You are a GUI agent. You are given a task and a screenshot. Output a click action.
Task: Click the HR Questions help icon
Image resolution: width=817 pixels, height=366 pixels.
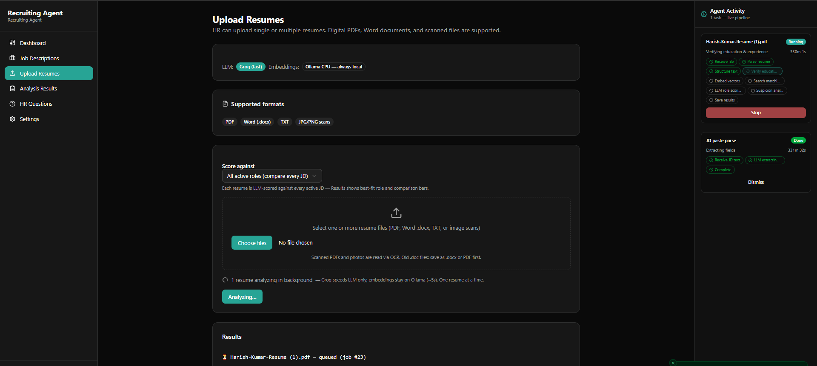click(12, 104)
